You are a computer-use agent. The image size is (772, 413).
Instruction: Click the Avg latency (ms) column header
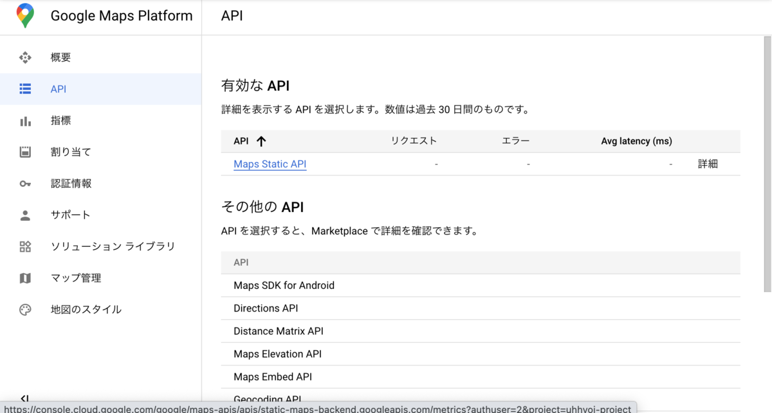pos(636,141)
